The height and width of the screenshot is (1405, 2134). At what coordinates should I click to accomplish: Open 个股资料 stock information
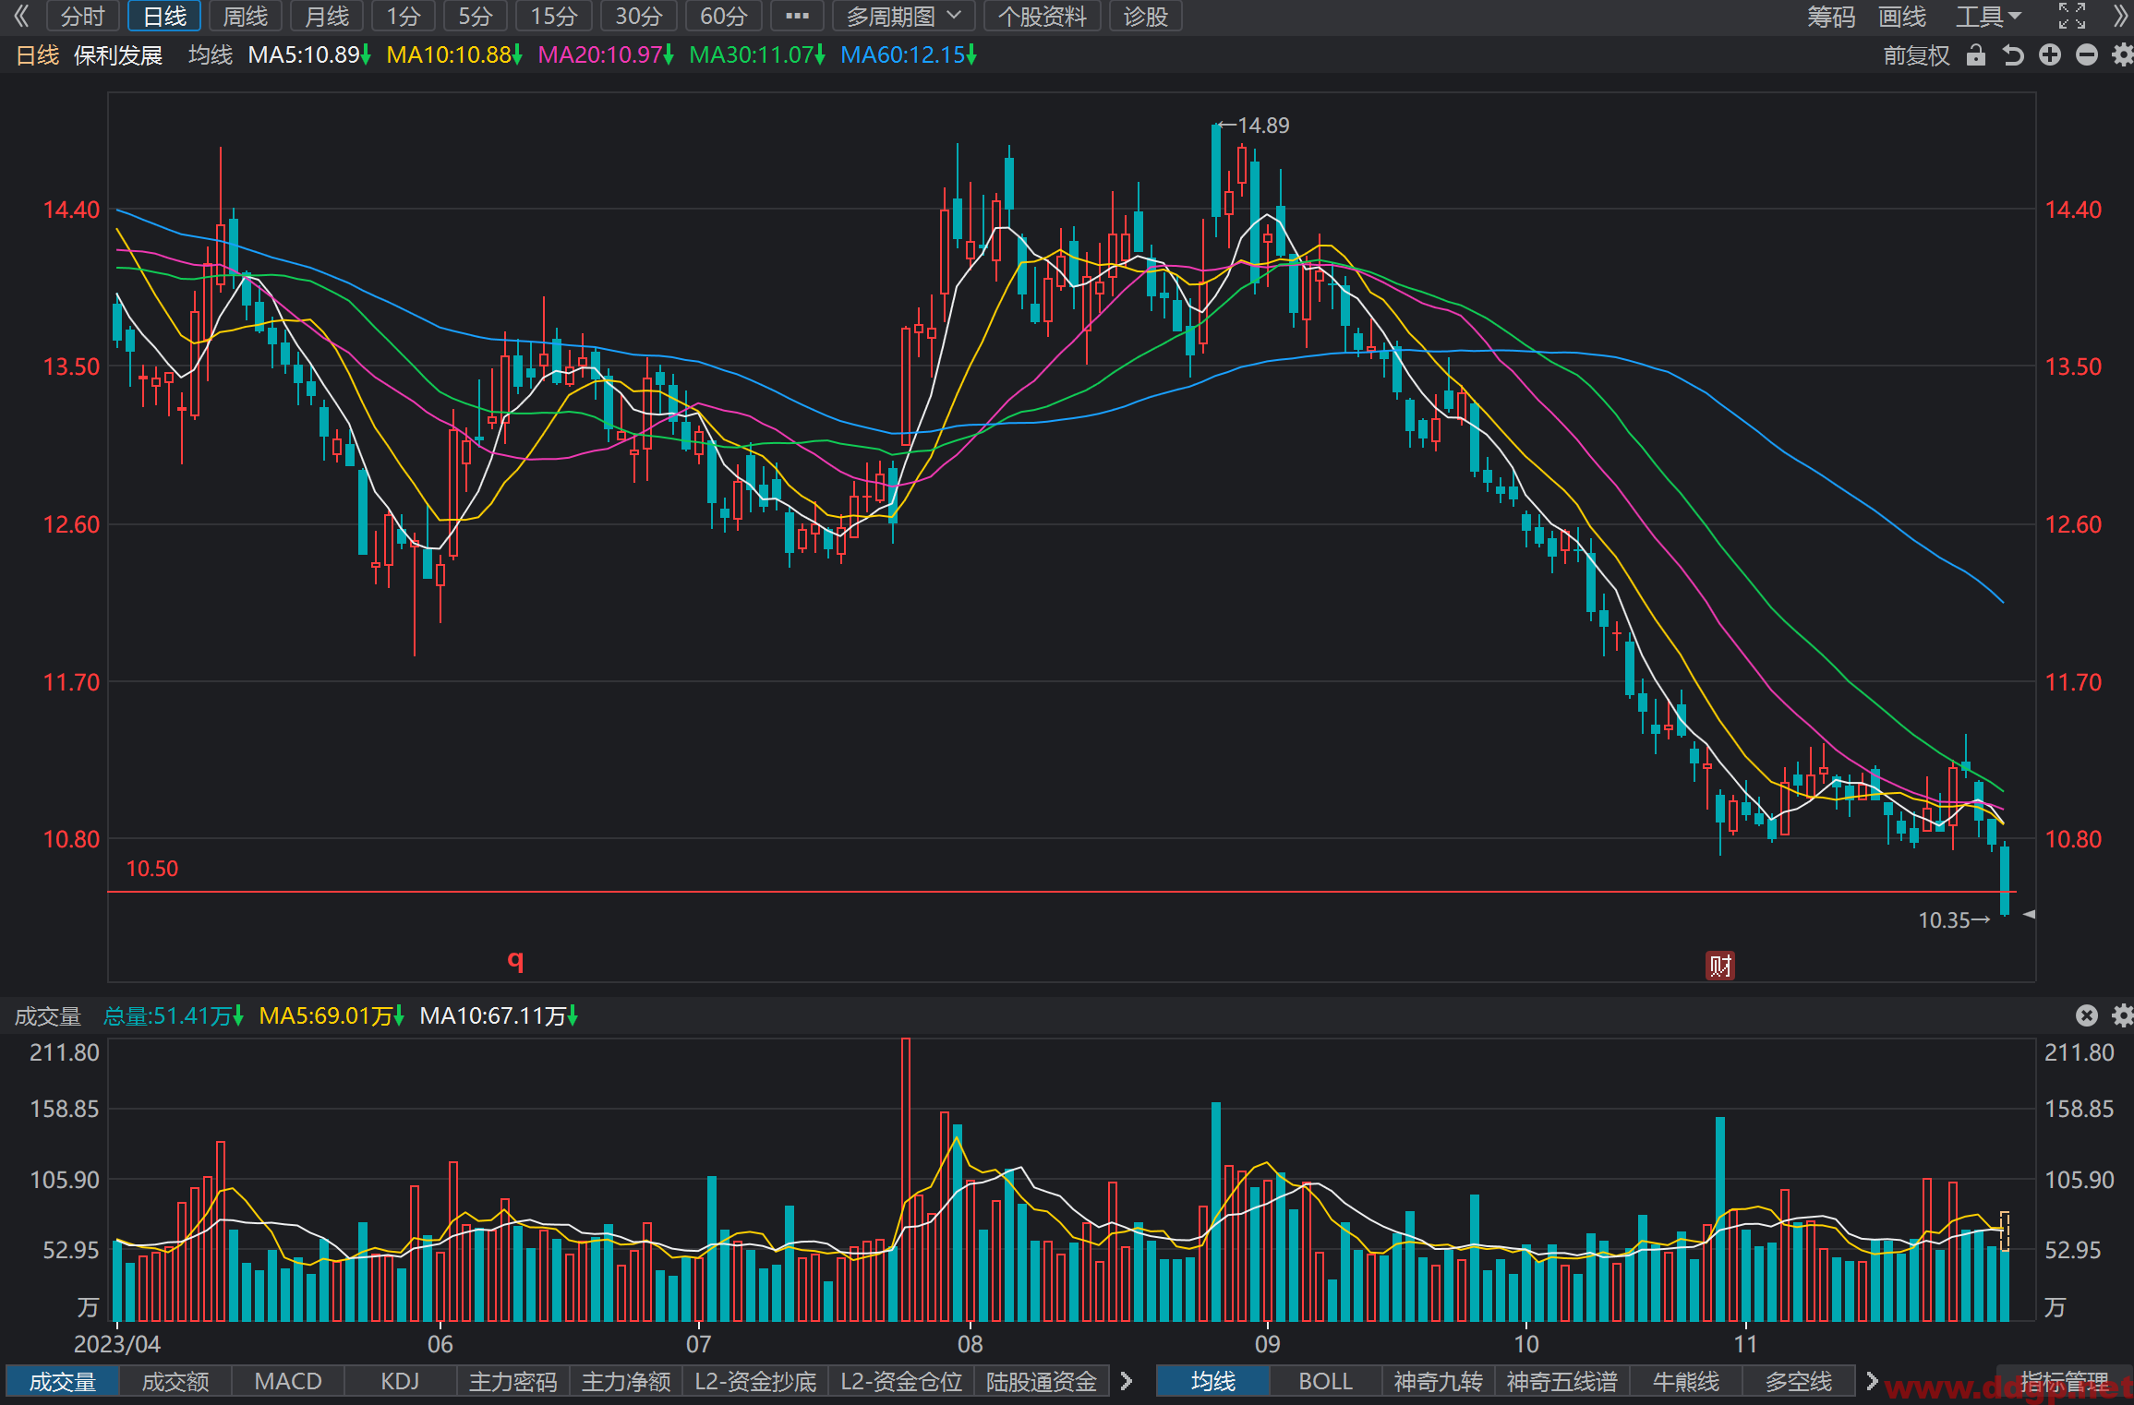tap(1042, 16)
